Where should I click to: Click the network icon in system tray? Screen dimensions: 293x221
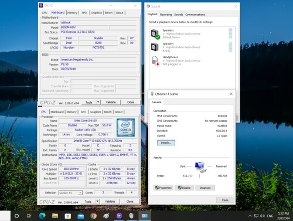coord(256,216)
